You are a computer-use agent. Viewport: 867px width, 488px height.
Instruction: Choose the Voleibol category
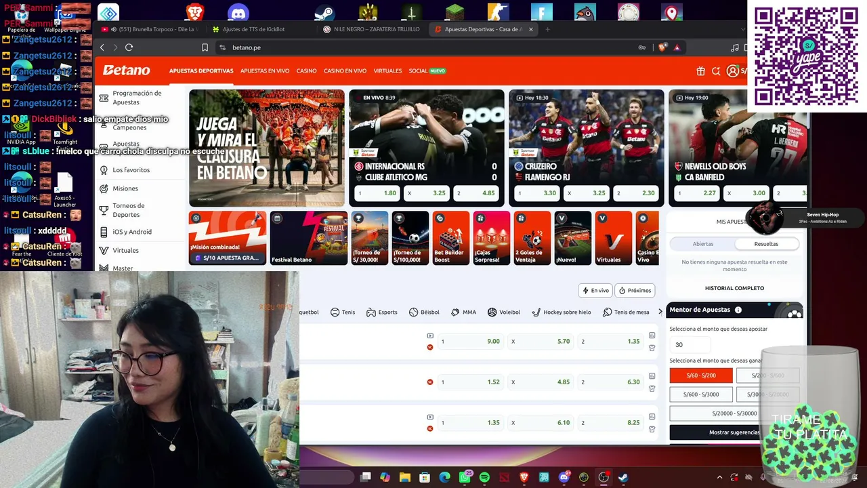tap(504, 312)
